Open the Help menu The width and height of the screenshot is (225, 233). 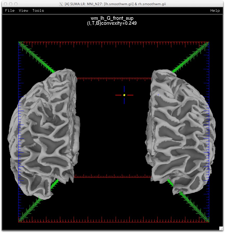[x=215, y=10]
